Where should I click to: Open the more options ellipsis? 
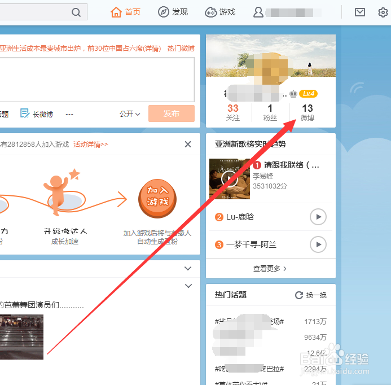[69, 115]
